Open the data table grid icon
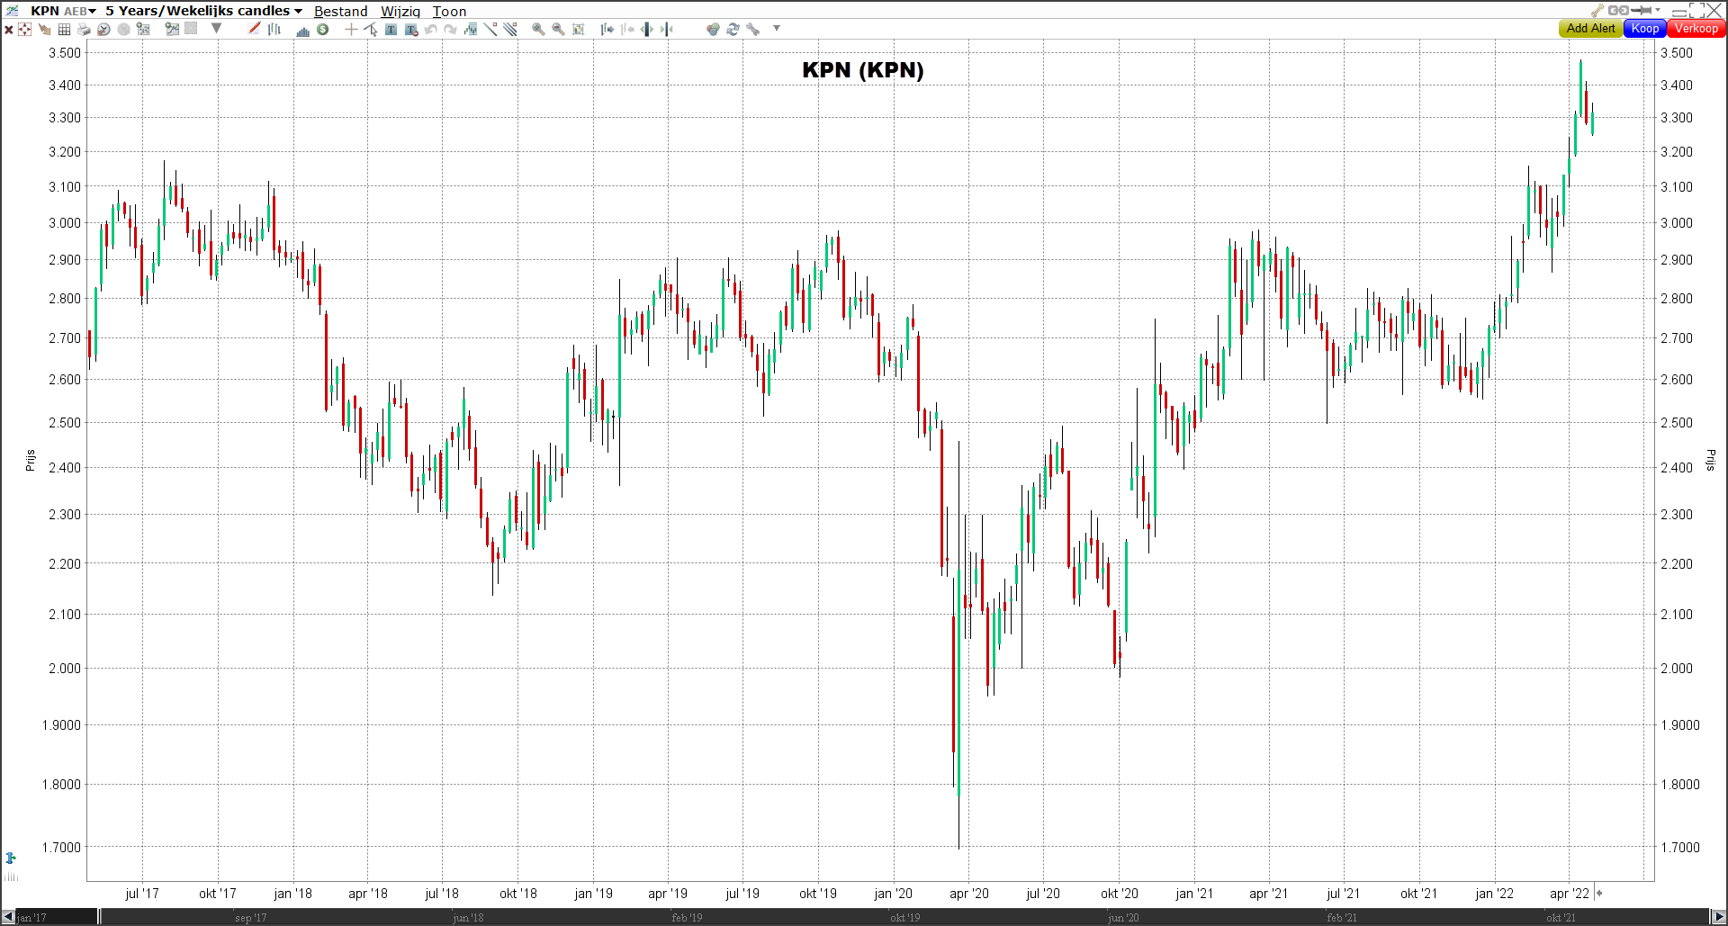 click(64, 30)
